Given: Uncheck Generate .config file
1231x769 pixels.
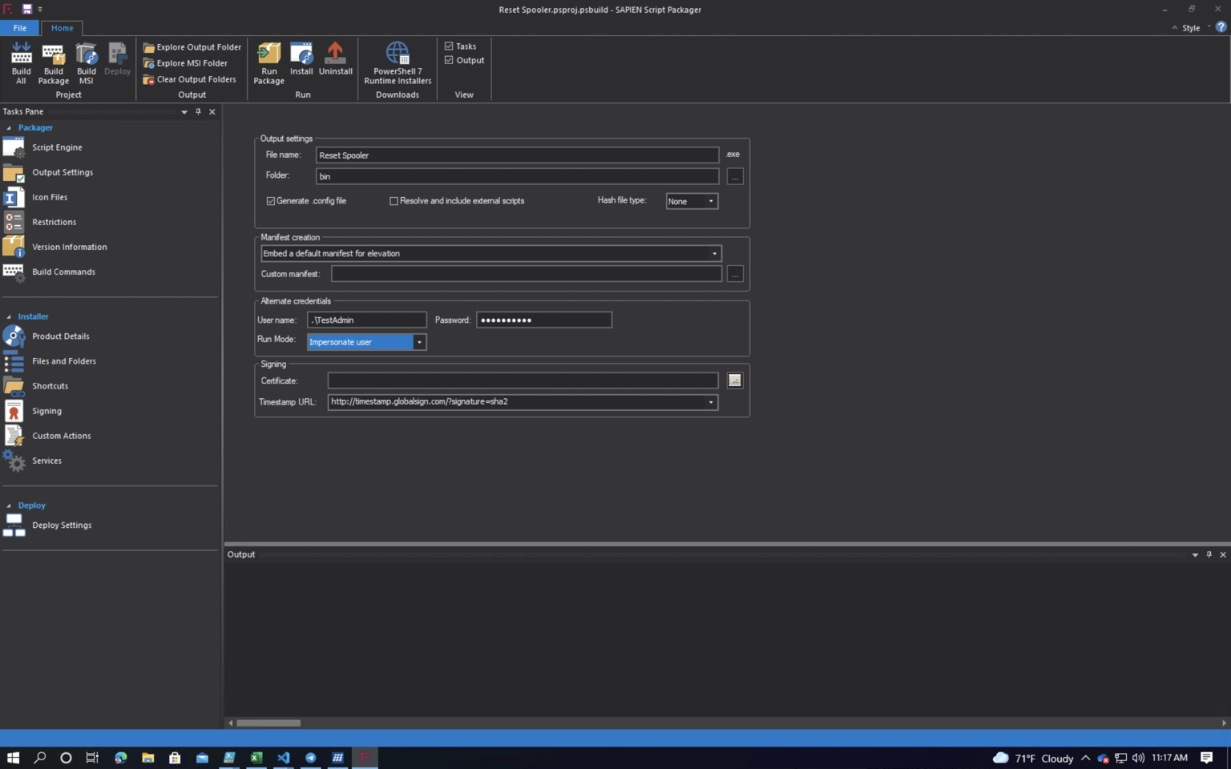Looking at the screenshot, I should (271, 201).
